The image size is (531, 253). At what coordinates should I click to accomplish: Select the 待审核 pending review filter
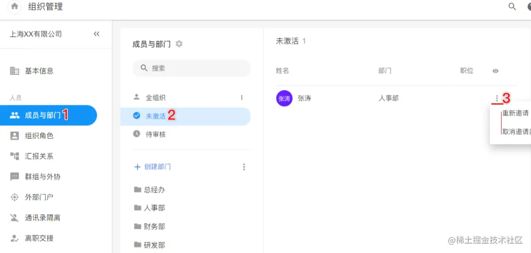click(x=156, y=134)
